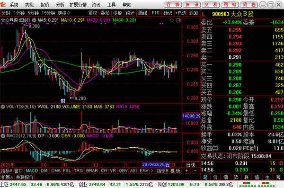Click the 2022/02/25 date marker

point(156,165)
